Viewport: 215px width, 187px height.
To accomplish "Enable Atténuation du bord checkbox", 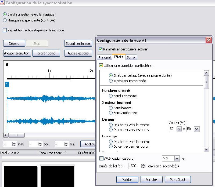I will click(101, 159).
